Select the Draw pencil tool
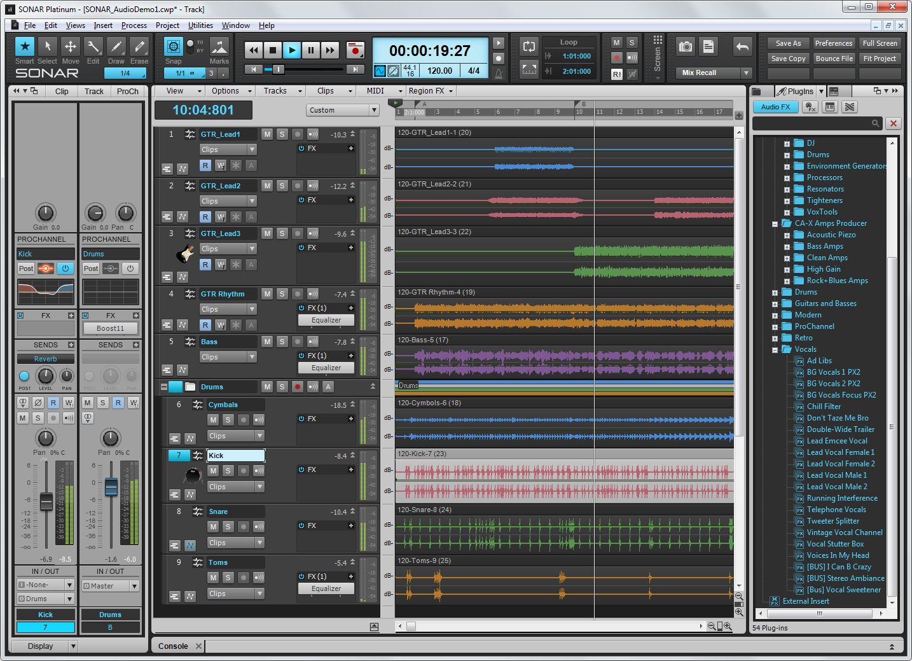912x661 pixels. [x=116, y=46]
